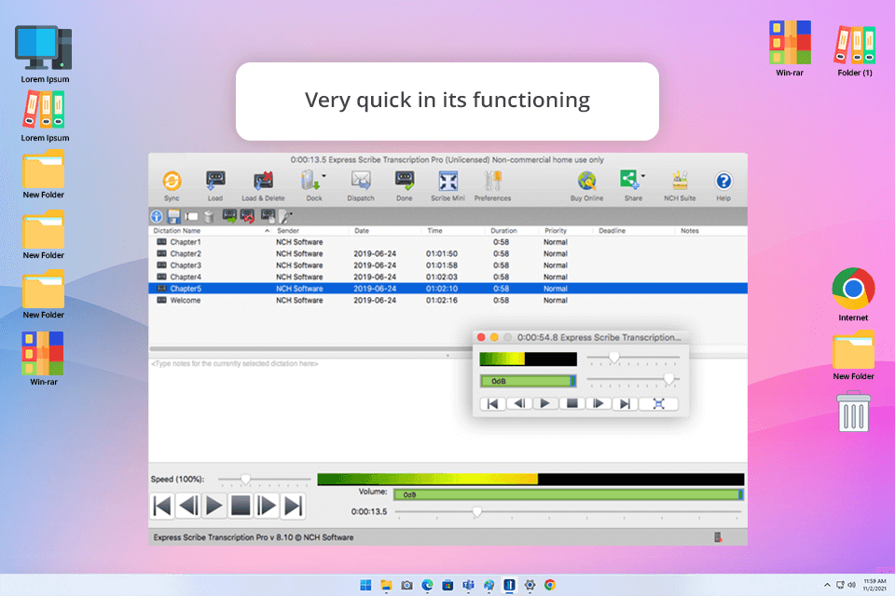Click the trash can delete icon in toolbar

click(x=209, y=216)
